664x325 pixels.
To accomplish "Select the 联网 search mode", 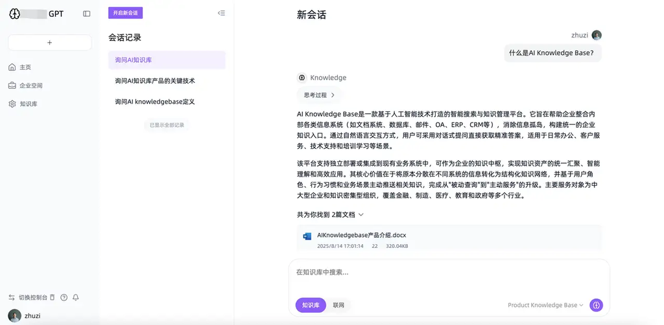I will [x=338, y=305].
